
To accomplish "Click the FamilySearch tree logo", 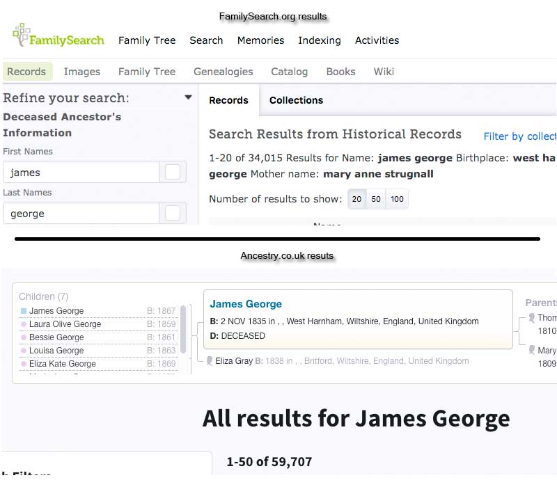I will click(x=22, y=35).
